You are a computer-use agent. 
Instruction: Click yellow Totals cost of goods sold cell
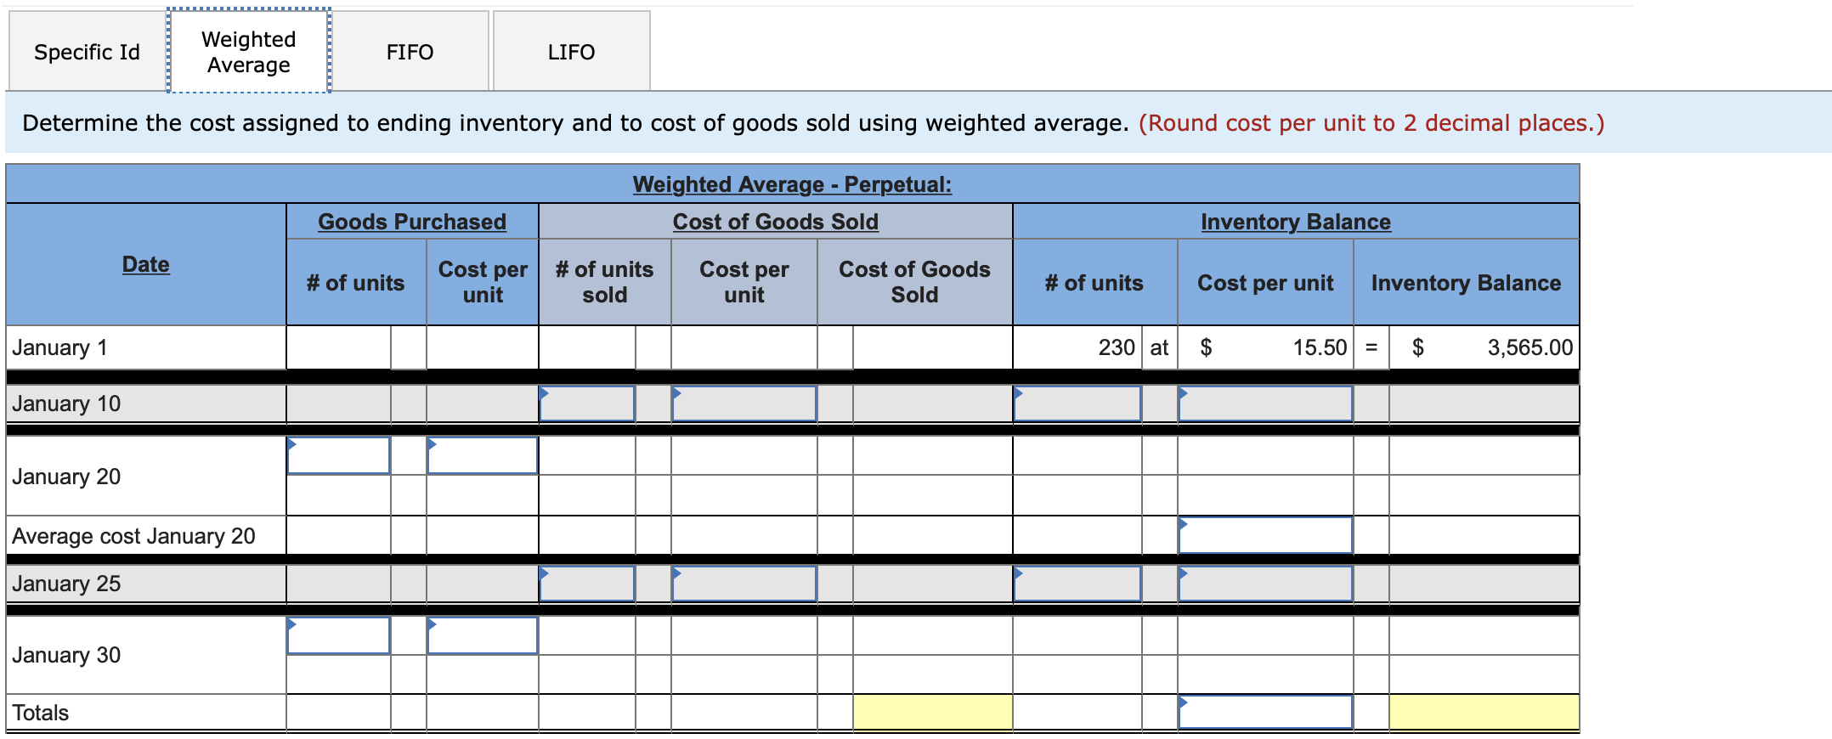[932, 712]
